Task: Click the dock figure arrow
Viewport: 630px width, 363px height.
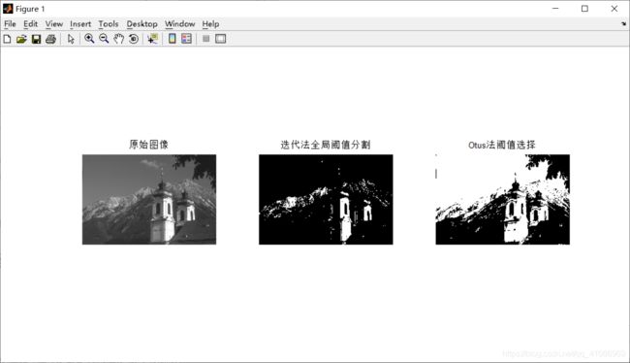Action: pos(623,24)
